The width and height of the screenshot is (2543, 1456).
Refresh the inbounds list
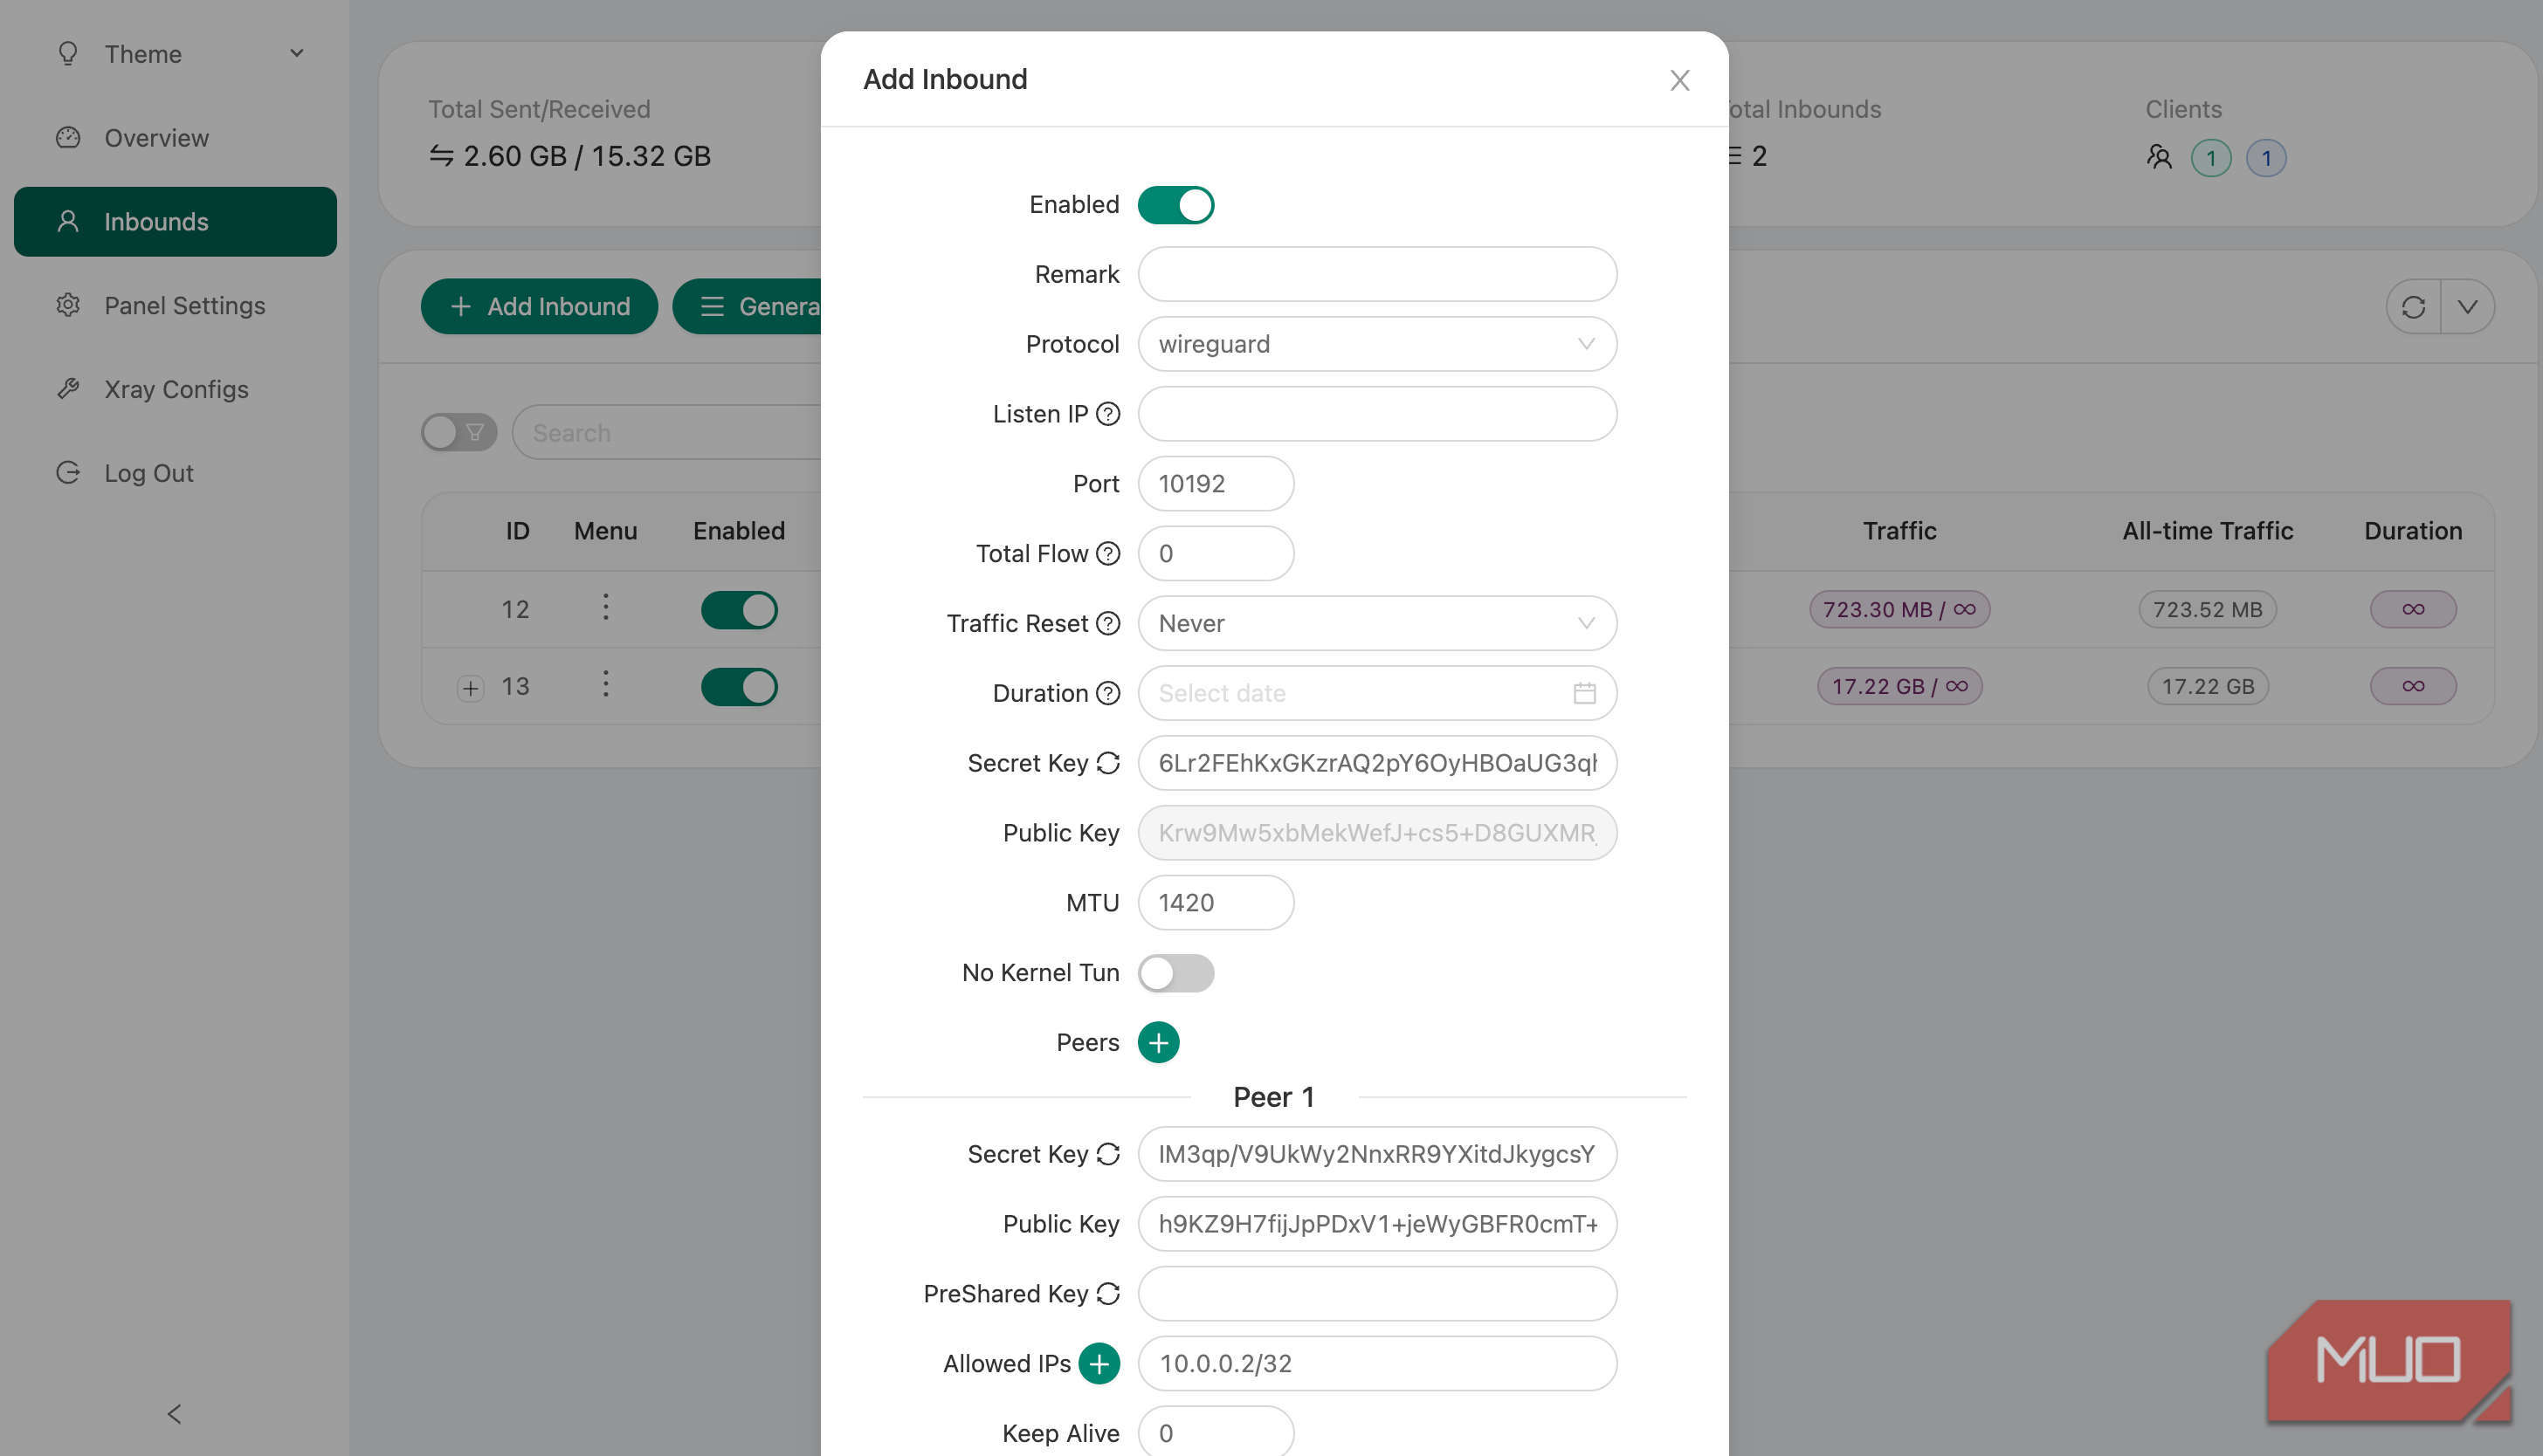(x=2414, y=306)
